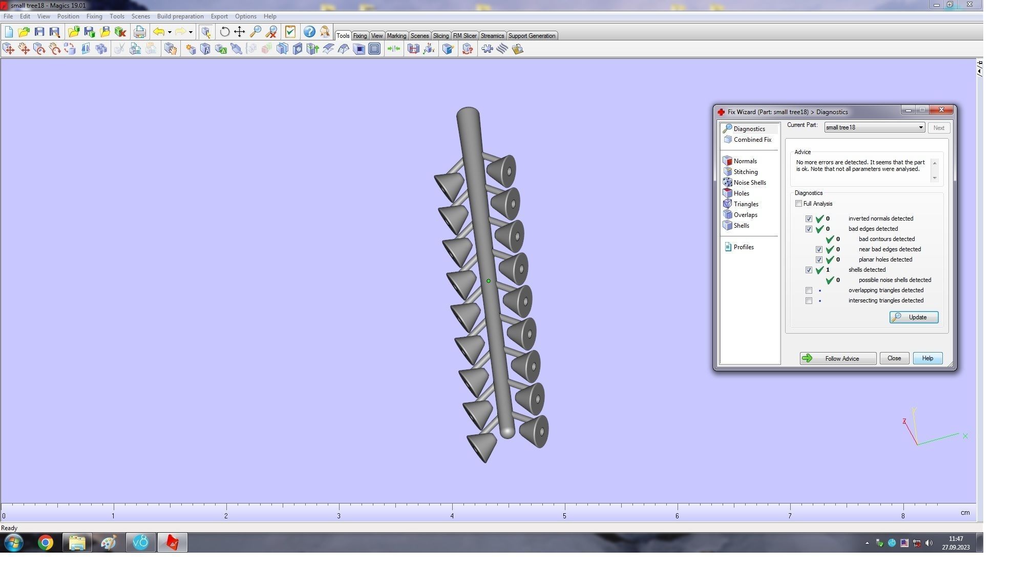Viewport: 1014px width, 568px height.
Task: Click the New project icon
Action: (x=9, y=32)
